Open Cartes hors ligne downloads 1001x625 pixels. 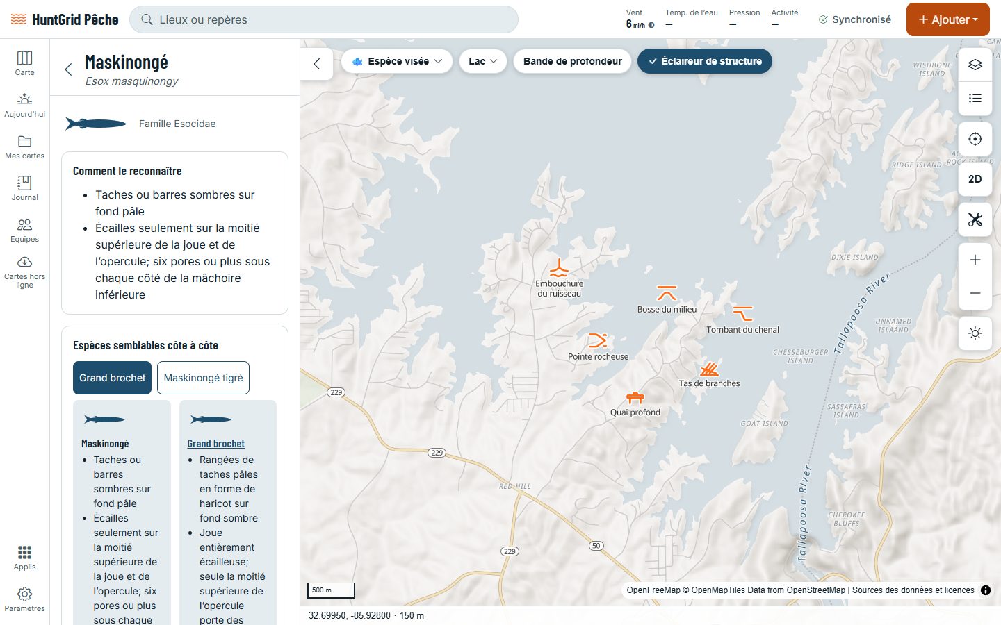tap(24, 272)
